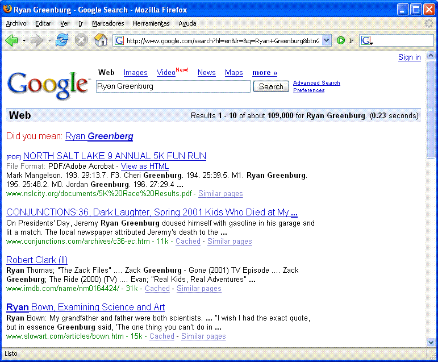The width and height of the screenshot is (438, 362).
Task: Click the Sign in link
Action: coord(410,57)
